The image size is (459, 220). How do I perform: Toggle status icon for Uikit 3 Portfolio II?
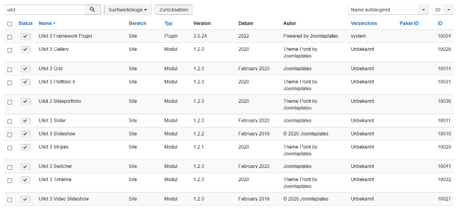point(25,82)
